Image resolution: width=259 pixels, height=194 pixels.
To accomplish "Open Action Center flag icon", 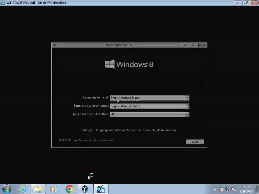I will 221,189.
